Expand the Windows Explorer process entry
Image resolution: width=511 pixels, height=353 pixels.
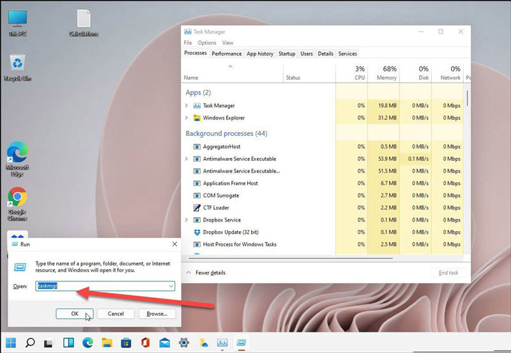(187, 118)
